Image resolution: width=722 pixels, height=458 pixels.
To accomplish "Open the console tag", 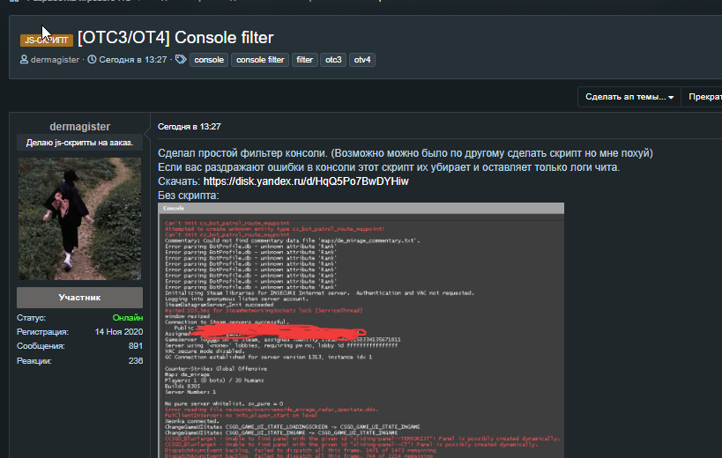I will coord(209,60).
